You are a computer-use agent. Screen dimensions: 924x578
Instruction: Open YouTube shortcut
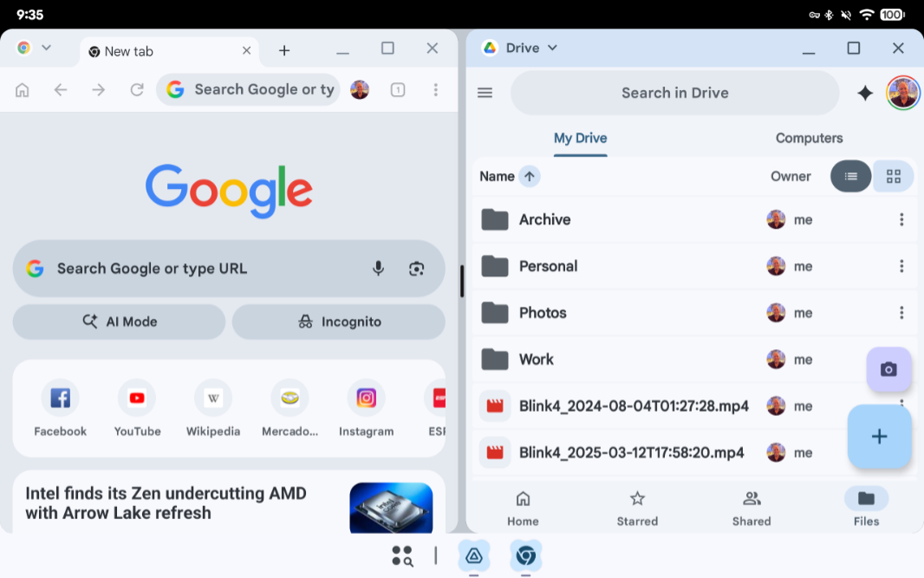click(137, 409)
